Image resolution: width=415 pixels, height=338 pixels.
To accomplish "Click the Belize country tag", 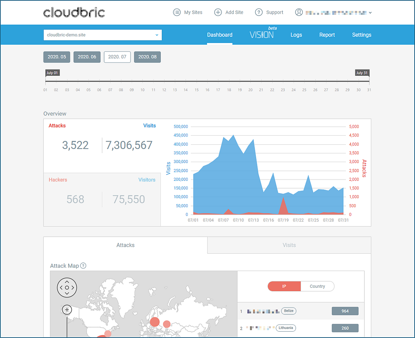I will 289,311.
